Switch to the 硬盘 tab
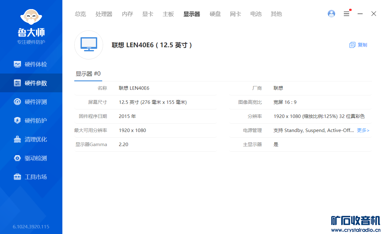The height and width of the screenshot is (234, 383). click(x=215, y=14)
